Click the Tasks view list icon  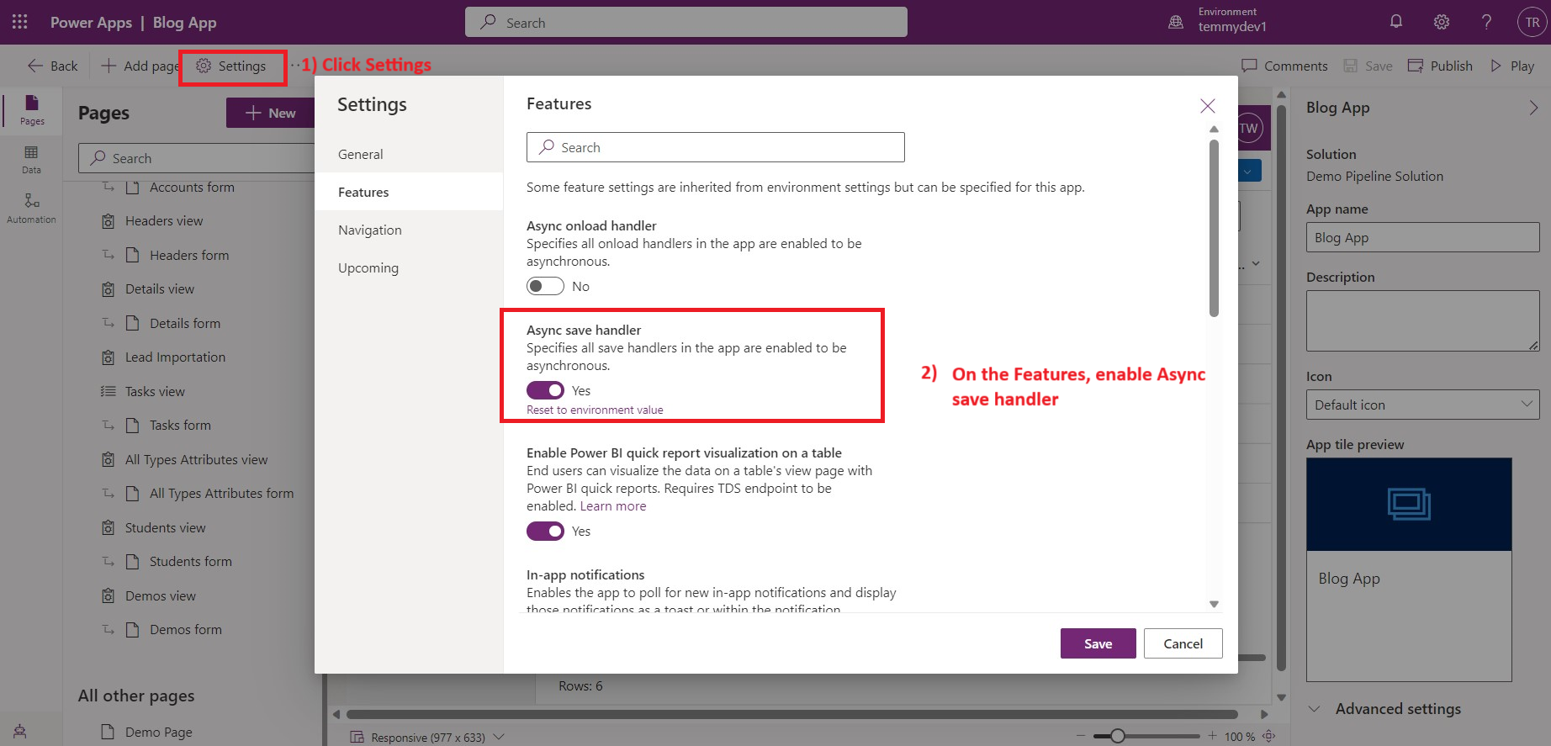tap(109, 391)
